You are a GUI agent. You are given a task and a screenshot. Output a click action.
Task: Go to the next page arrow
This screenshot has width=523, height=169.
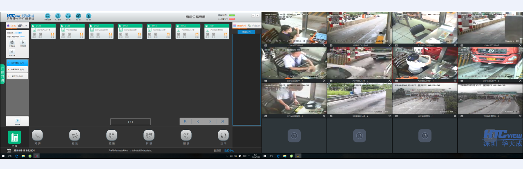tap(210, 121)
